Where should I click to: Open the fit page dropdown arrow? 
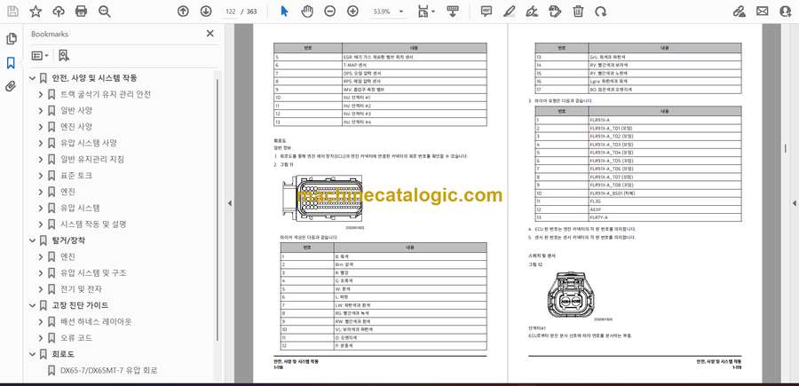(x=432, y=12)
